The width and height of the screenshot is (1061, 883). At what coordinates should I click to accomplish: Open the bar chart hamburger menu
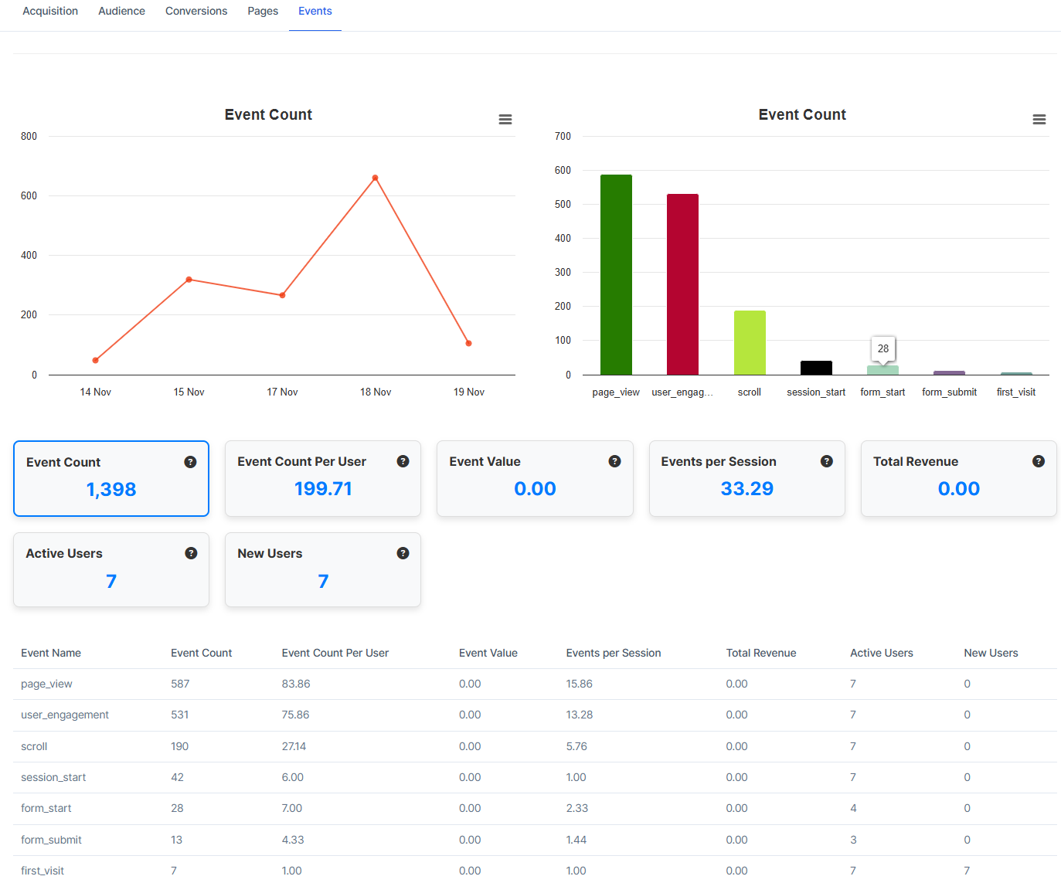pyautogui.click(x=1039, y=120)
